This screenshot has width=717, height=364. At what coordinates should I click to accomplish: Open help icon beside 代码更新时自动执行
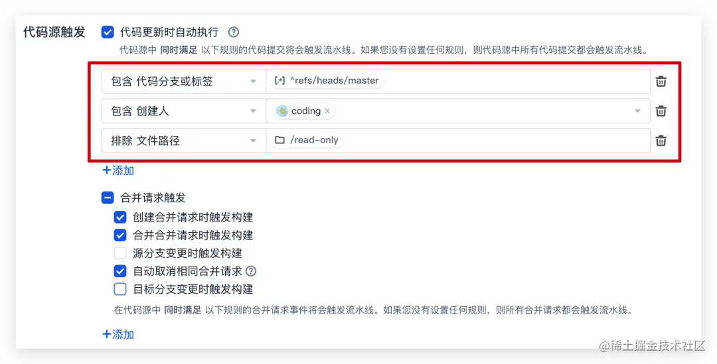pyautogui.click(x=233, y=32)
